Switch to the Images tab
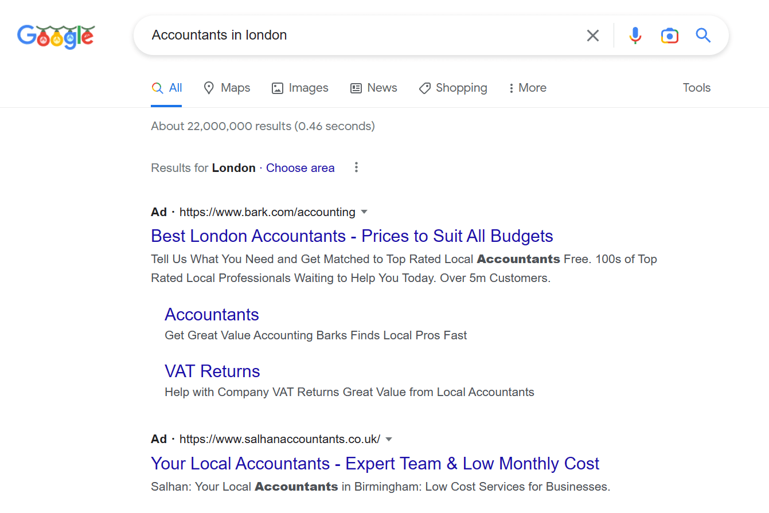The width and height of the screenshot is (769, 513). (x=300, y=88)
